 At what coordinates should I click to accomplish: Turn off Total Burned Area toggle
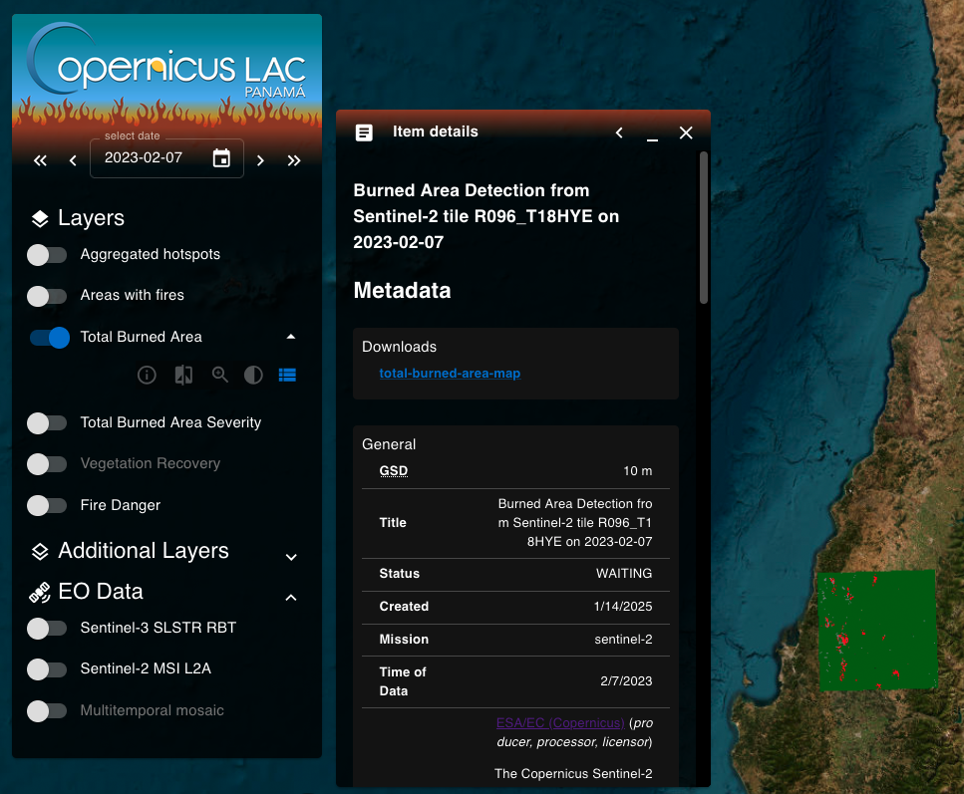pyautogui.click(x=49, y=338)
